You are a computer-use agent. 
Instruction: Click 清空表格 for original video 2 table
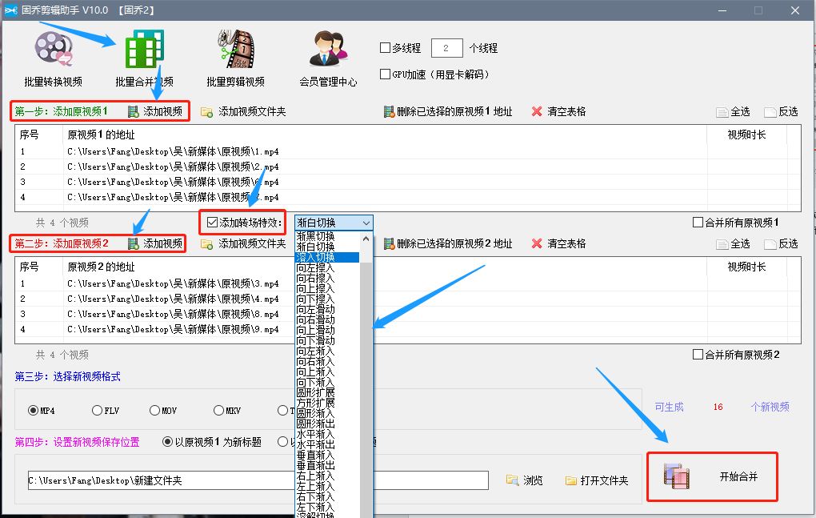click(559, 243)
